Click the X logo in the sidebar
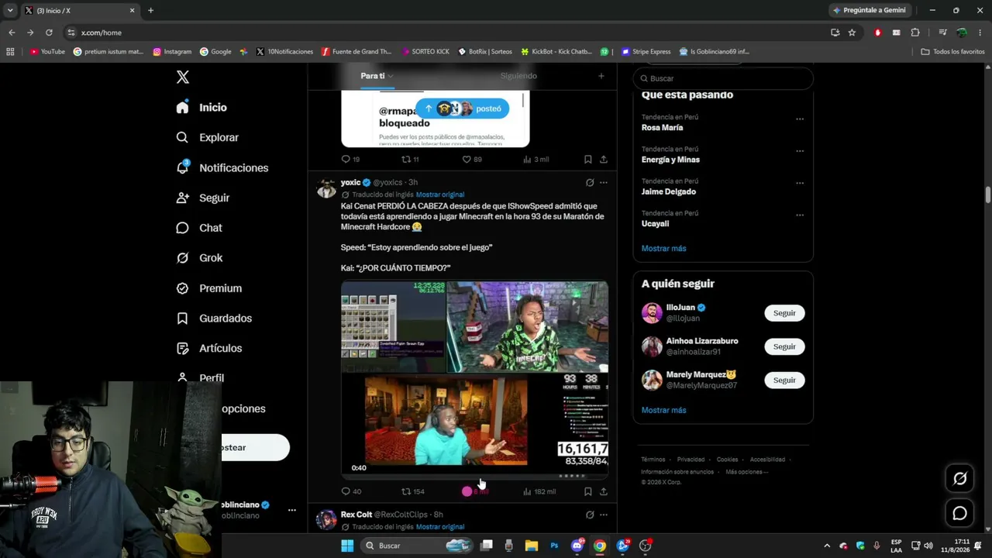 pos(183,77)
